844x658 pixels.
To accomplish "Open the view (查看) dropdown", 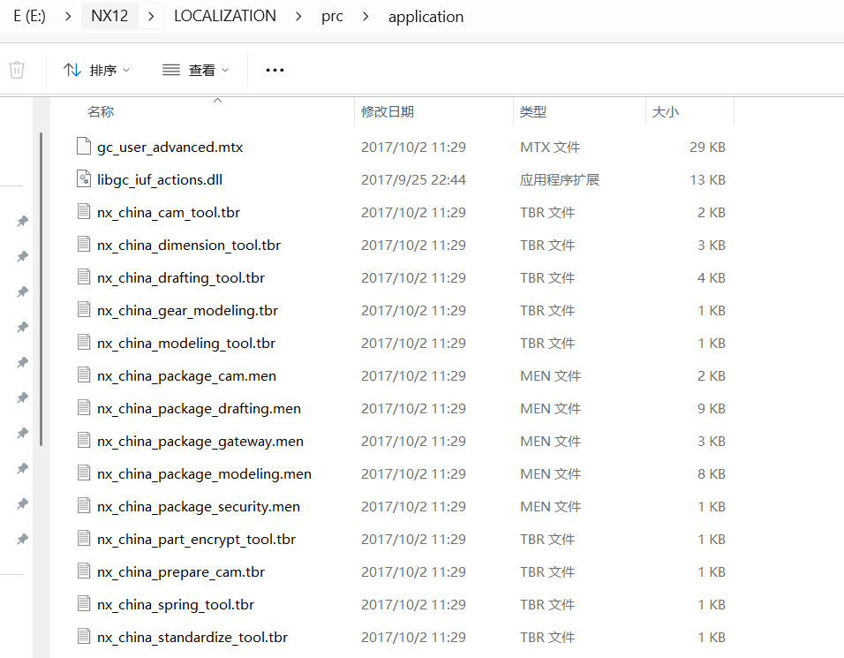I will tap(195, 70).
